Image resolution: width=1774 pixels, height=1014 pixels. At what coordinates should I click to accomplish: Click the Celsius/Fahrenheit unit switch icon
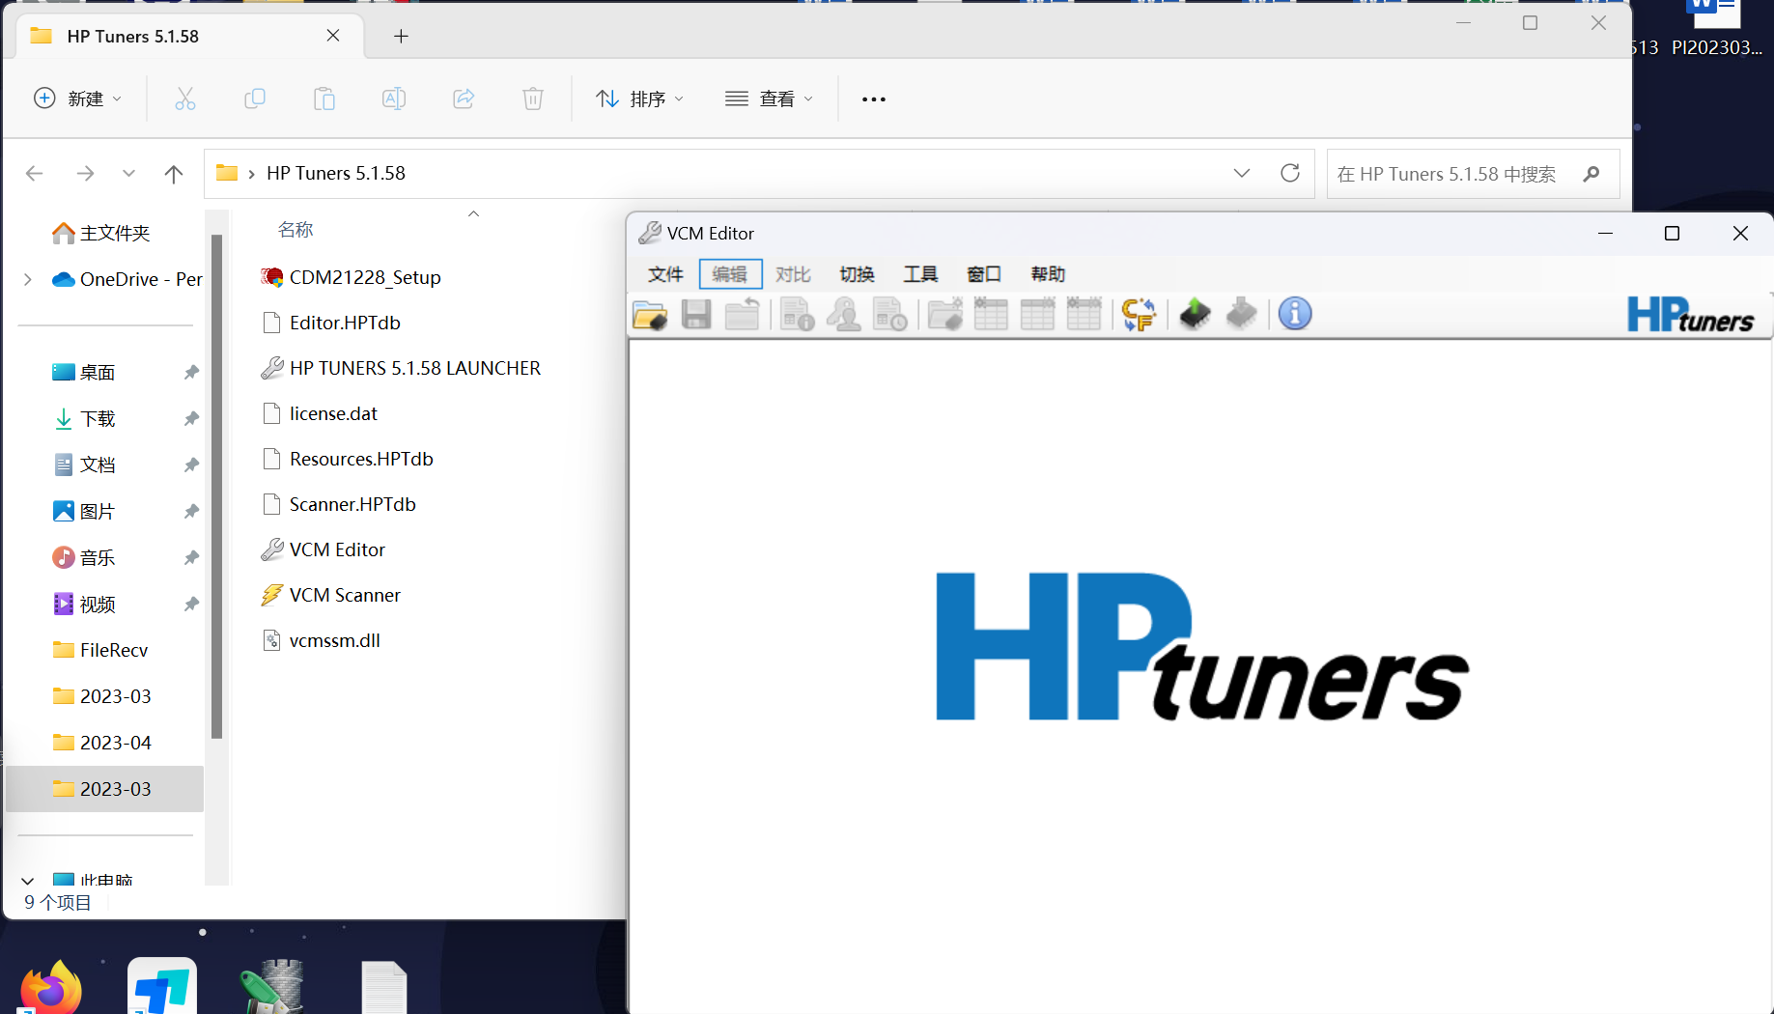[x=1139, y=315]
